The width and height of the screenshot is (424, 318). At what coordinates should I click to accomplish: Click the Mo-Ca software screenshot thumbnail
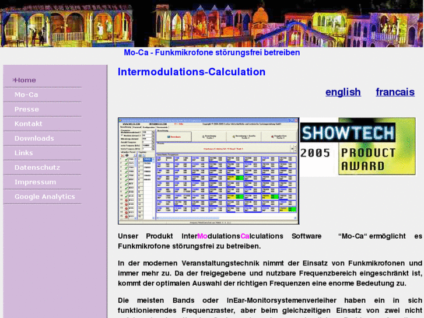(208, 171)
